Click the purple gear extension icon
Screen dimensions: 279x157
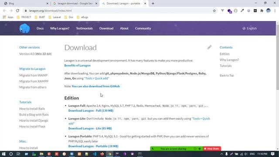coord(248,10)
